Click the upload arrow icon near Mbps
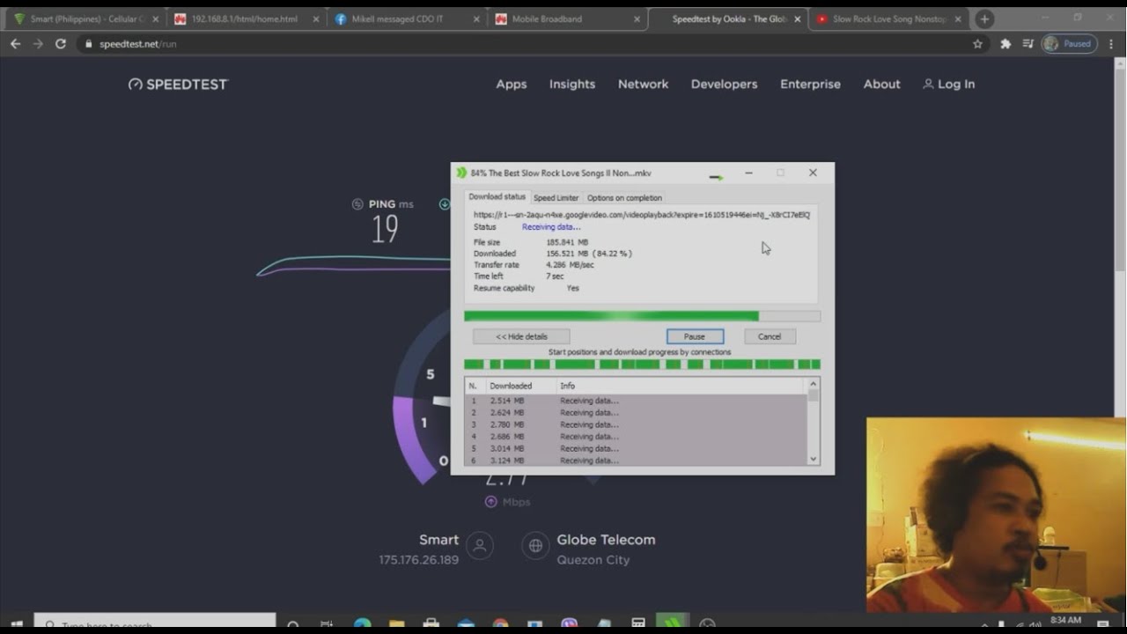Image resolution: width=1127 pixels, height=634 pixels. click(491, 502)
